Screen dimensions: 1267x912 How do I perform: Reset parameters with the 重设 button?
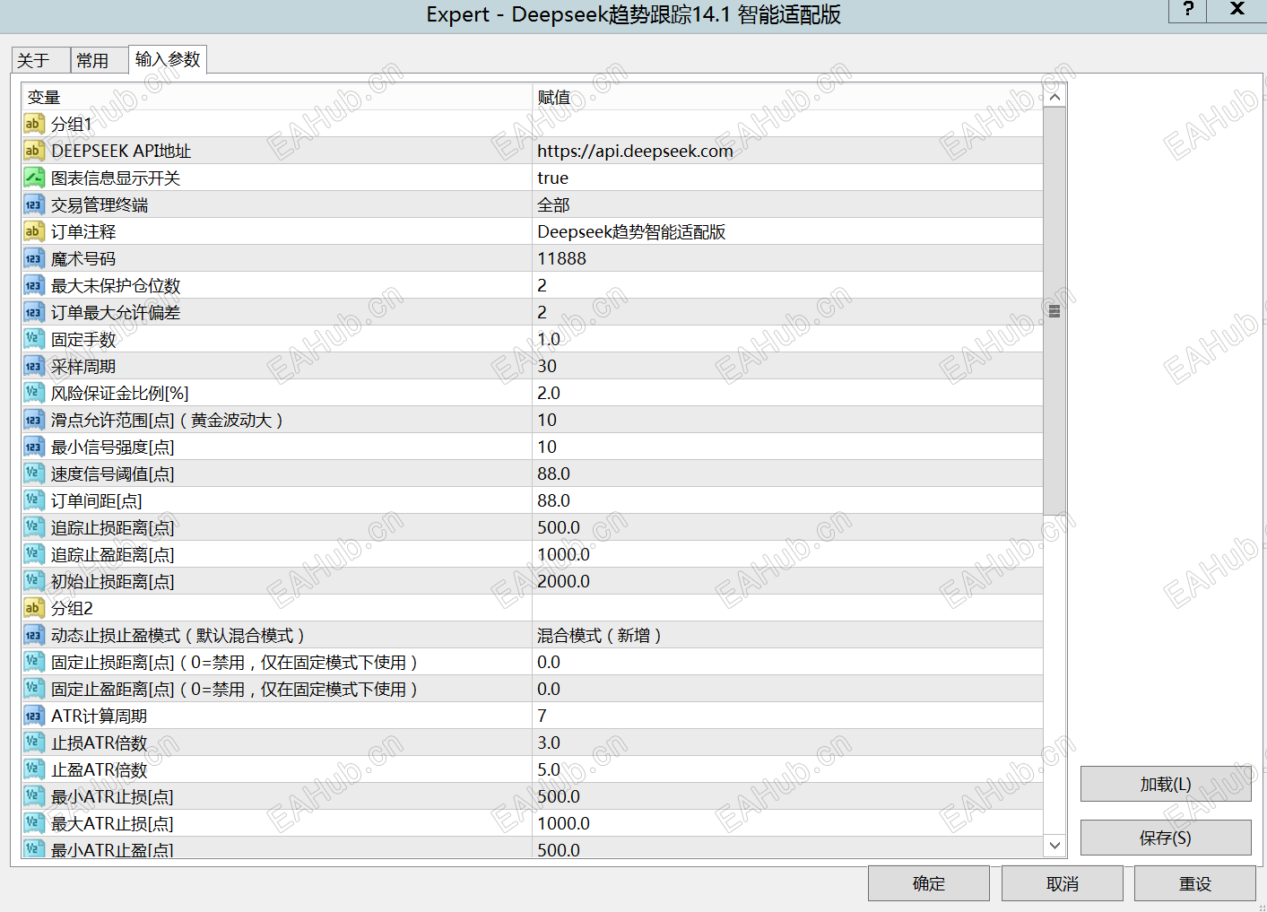pos(1195,883)
